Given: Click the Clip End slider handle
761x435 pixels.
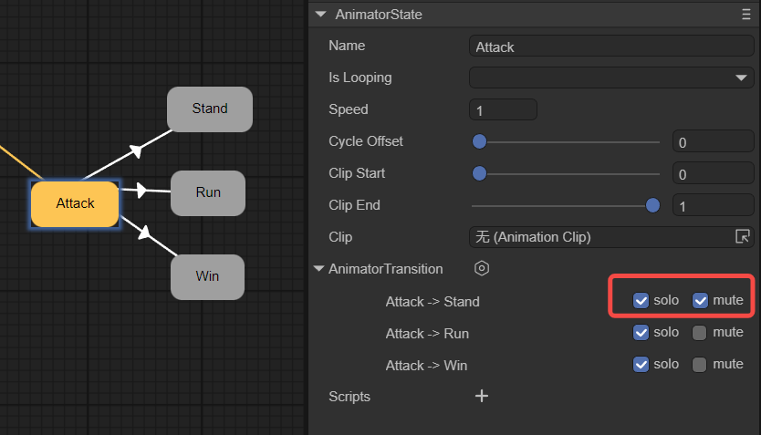Looking at the screenshot, I should (652, 205).
